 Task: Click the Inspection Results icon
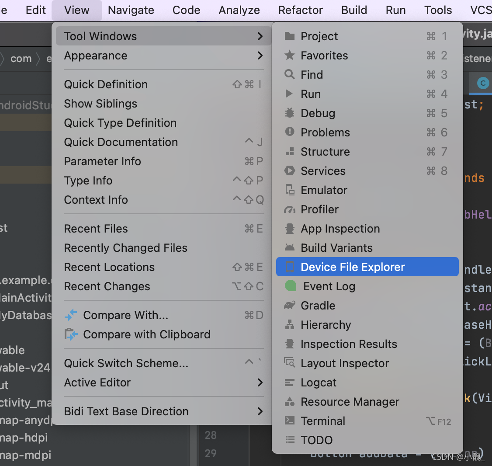click(x=289, y=344)
